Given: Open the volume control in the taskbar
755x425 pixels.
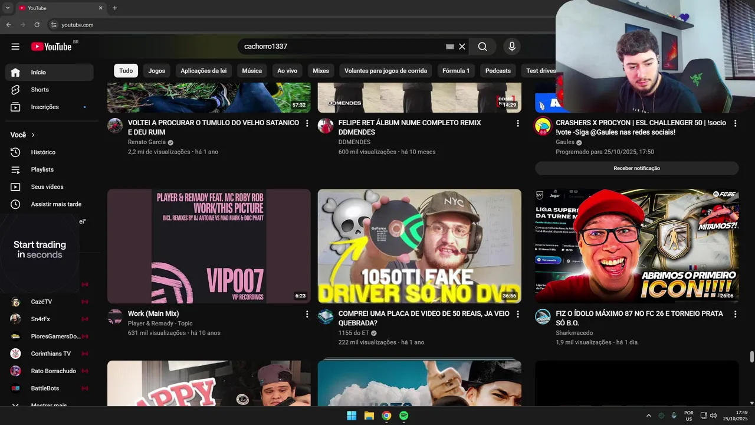Looking at the screenshot, I should coord(713,416).
